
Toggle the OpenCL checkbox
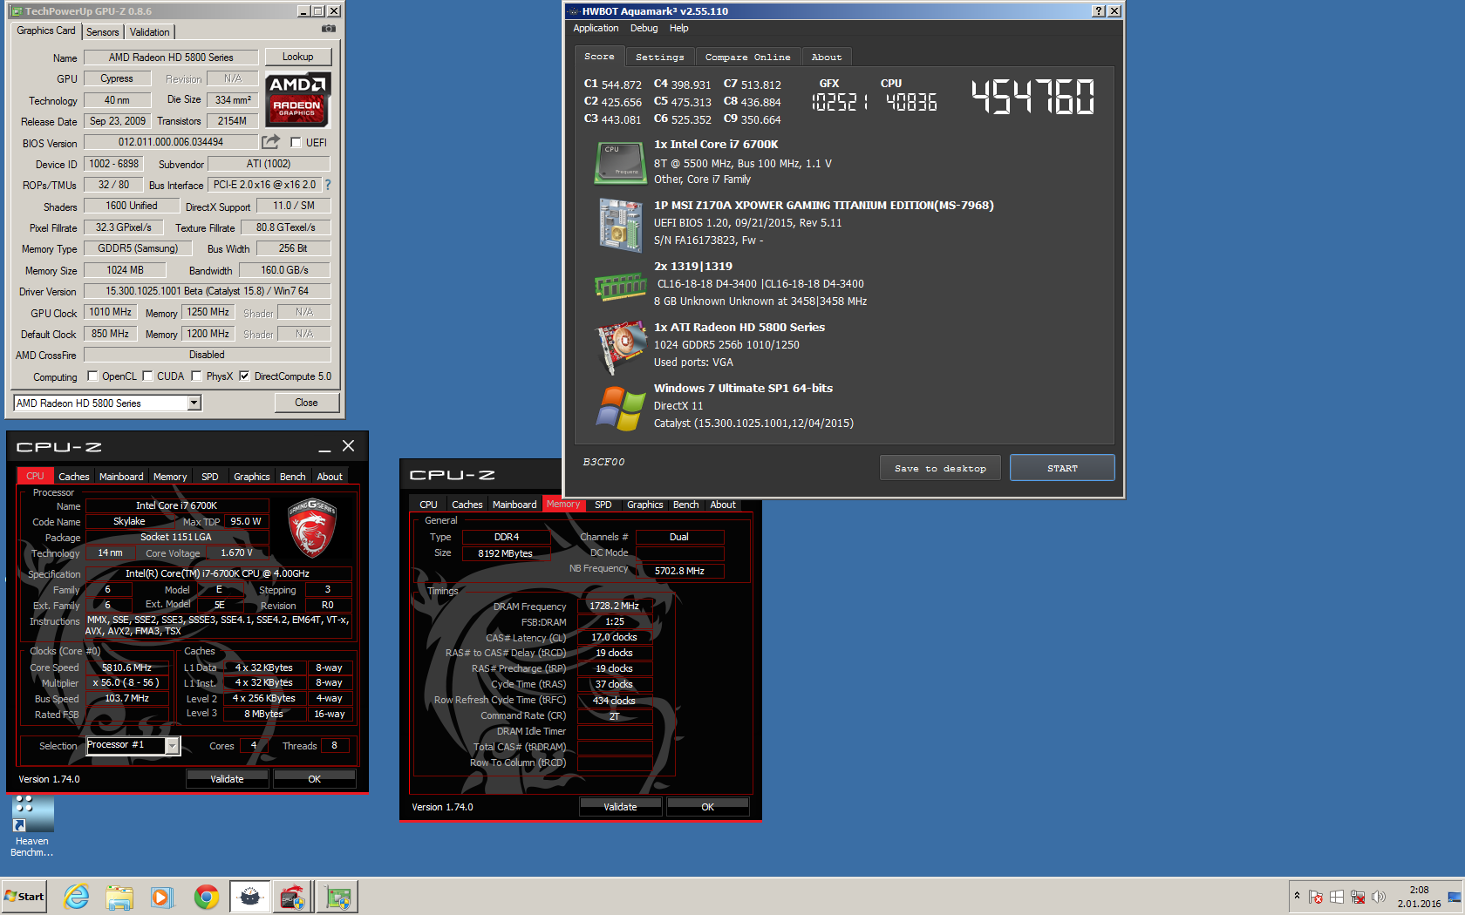pyautogui.click(x=92, y=376)
